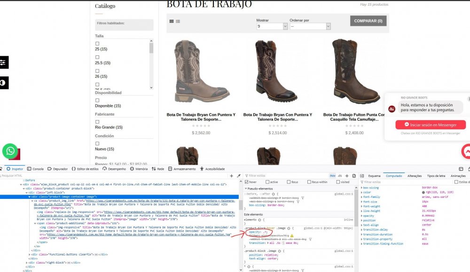Open the Depurador tab

click(x=57, y=169)
